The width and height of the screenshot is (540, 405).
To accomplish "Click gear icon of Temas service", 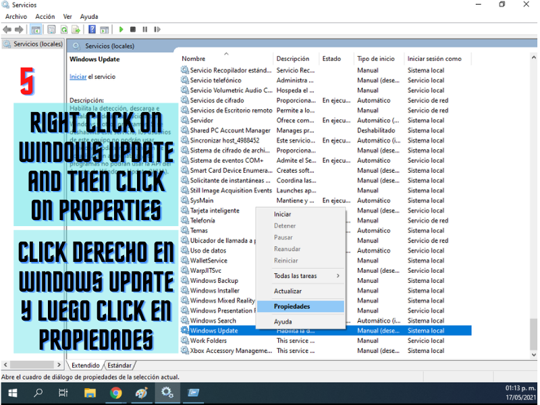I will coord(185,230).
